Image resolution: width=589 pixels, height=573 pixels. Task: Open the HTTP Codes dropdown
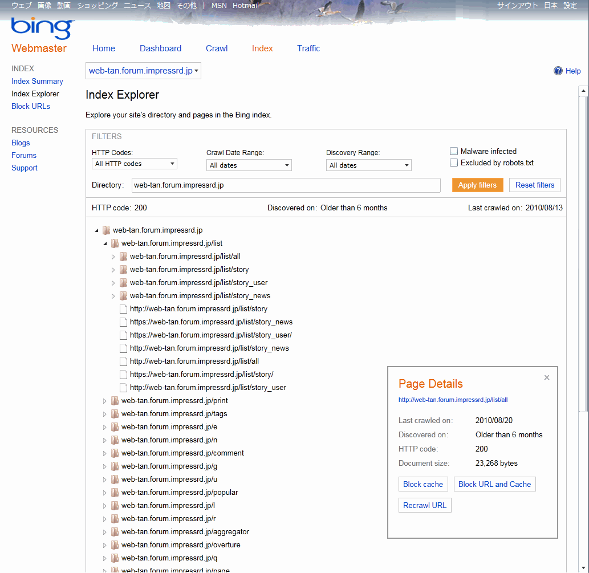[x=135, y=164]
